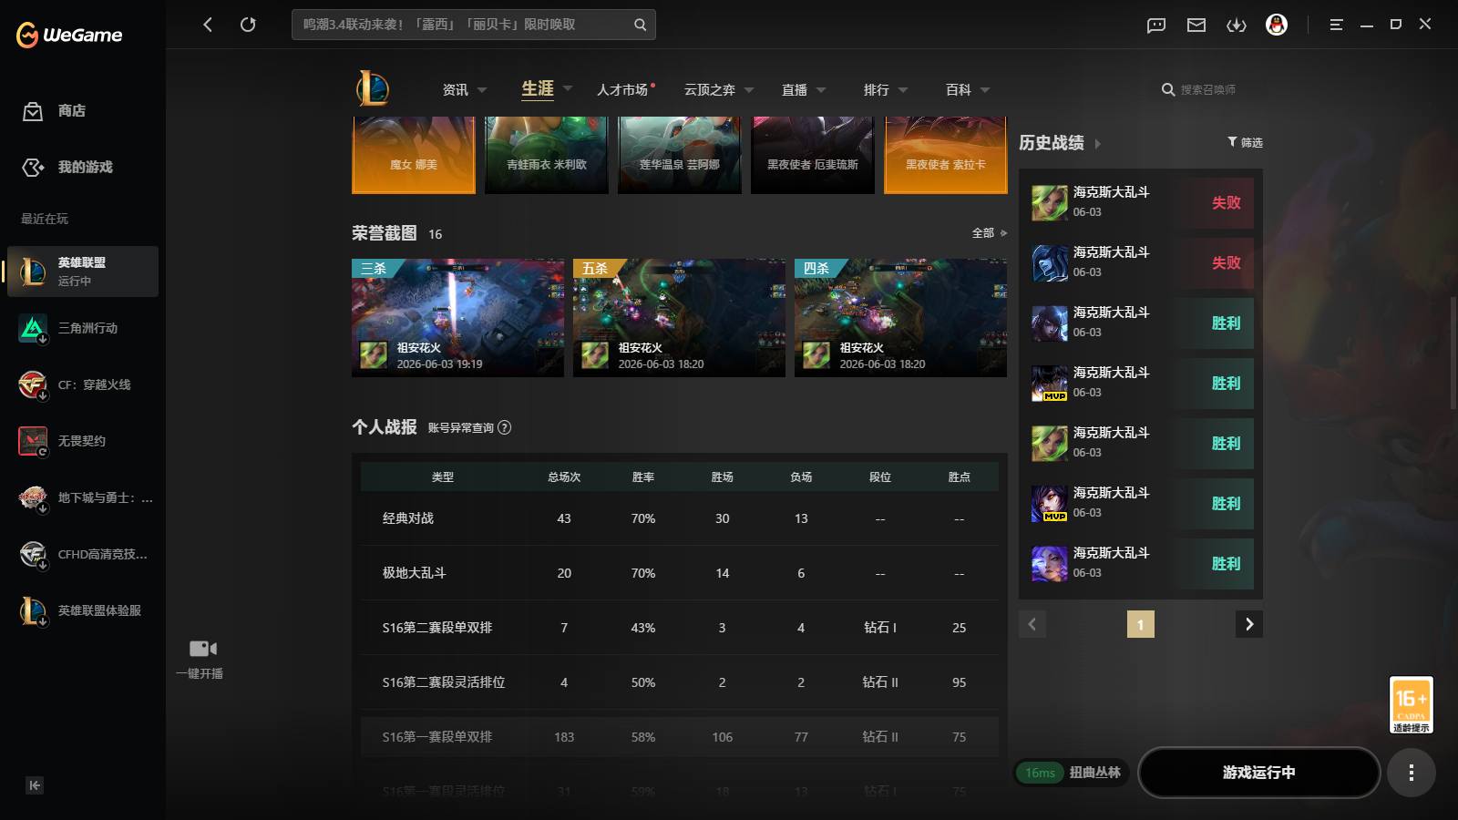
Task: Click the 搜索召唤师 search field
Action: tap(1210, 90)
